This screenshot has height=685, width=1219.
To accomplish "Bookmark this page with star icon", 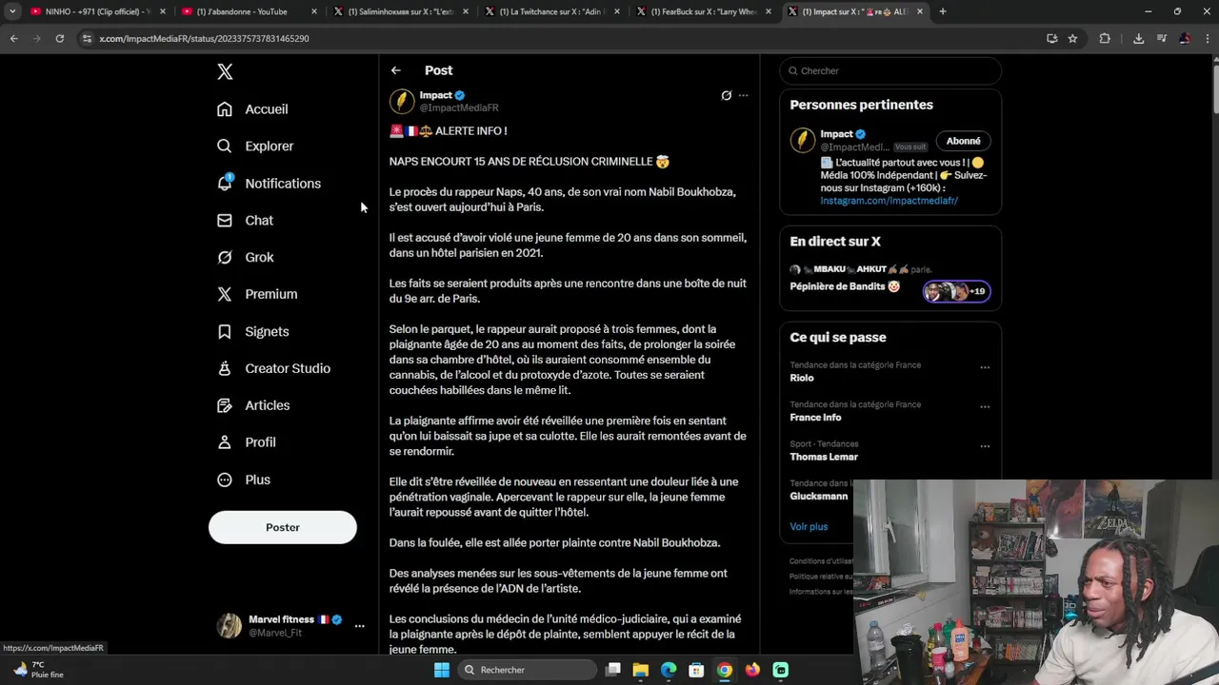I will click(x=1072, y=38).
